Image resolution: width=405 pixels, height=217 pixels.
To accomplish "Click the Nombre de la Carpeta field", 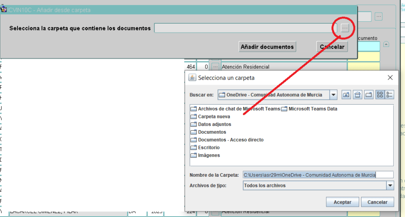I will 318,175.
